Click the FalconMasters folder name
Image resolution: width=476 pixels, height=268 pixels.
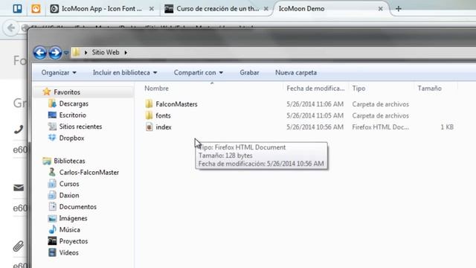pos(176,104)
